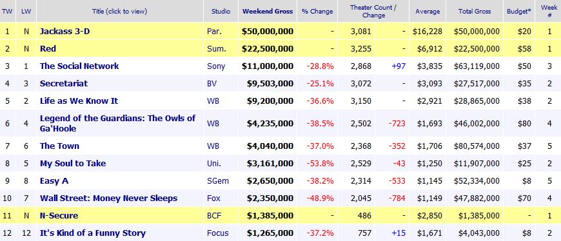Open the Jackass 3-D movie link
Image resolution: width=561 pixels, height=241 pixels.
point(64,32)
